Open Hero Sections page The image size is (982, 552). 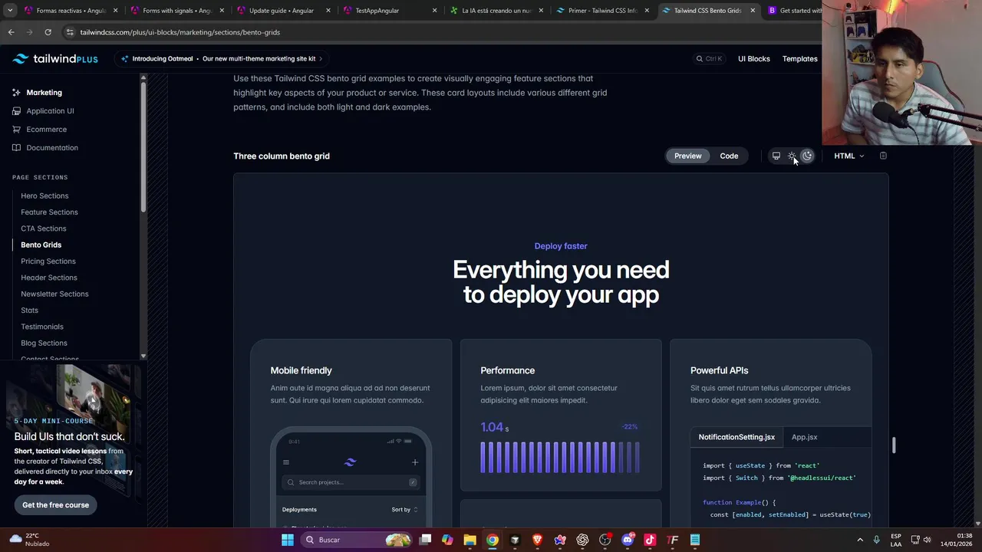(x=44, y=196)
